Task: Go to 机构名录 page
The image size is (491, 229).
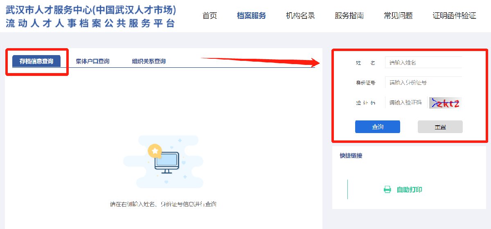Action: coord(300,16)
